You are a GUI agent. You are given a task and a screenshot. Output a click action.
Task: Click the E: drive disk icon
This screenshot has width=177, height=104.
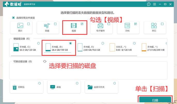[80, 47]
